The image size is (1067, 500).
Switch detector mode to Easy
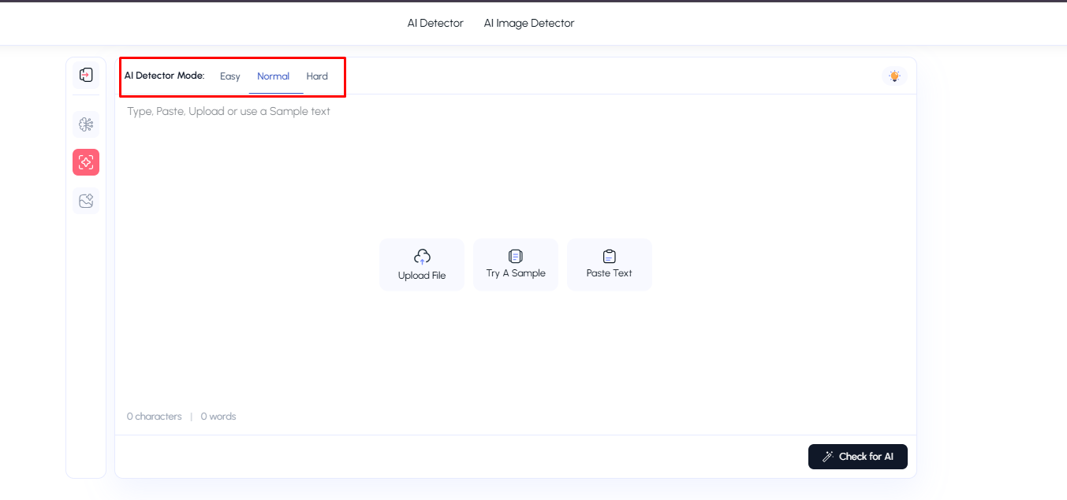pos(230,76)
